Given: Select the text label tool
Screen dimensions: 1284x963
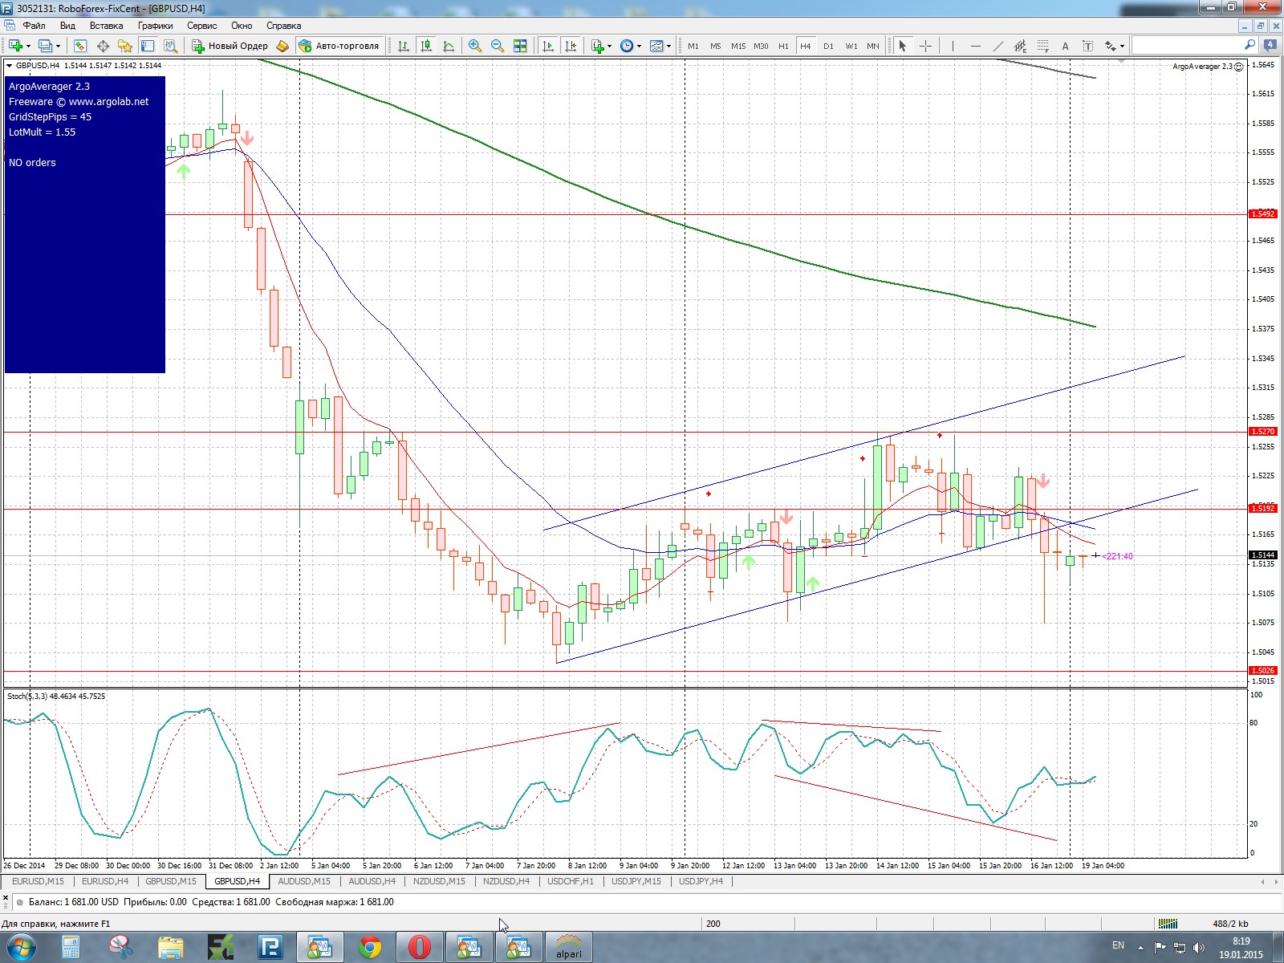Looking at the screenshot, I should pyautogui.click(x=1087, y=46).
